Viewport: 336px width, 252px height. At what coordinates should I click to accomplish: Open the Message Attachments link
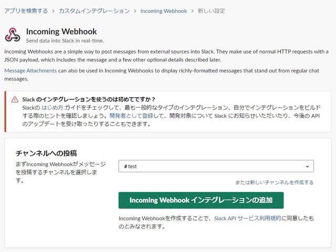click(30, 71)
